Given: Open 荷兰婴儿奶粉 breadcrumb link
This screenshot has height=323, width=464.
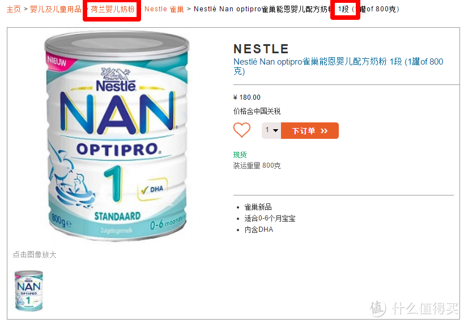Looking at the screenshot, I should click(112, 9).
